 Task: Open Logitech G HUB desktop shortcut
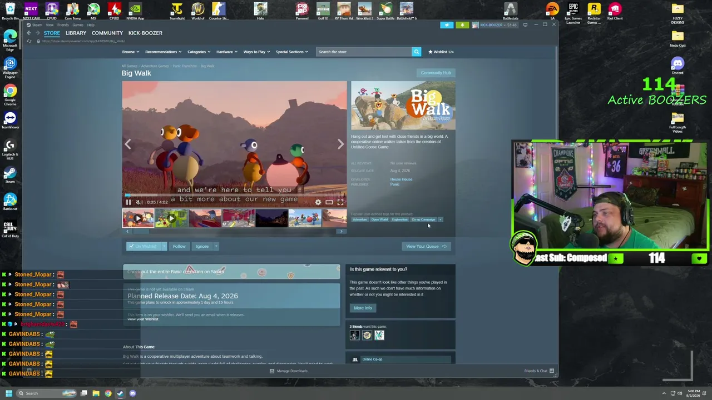(x=10, y=149)
